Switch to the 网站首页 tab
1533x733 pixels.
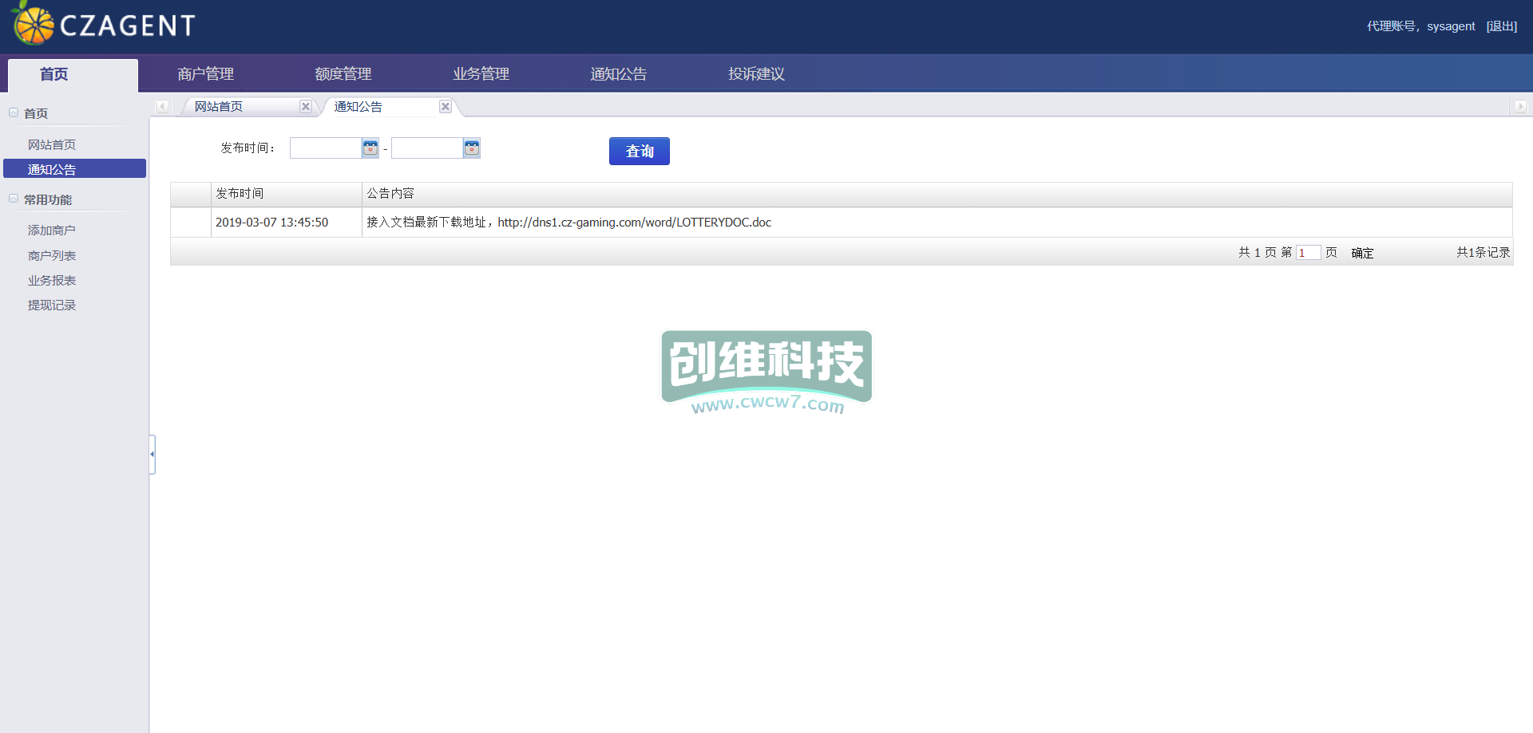[219, 106]
